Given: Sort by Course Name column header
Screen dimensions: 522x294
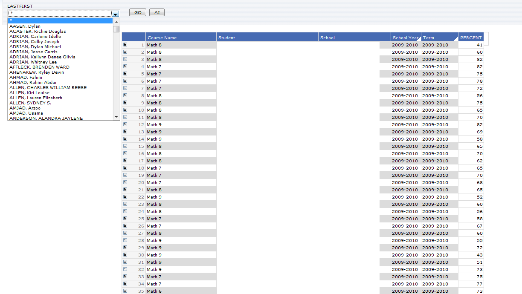Looking at the screenshot, I should (x=162, y=37).
